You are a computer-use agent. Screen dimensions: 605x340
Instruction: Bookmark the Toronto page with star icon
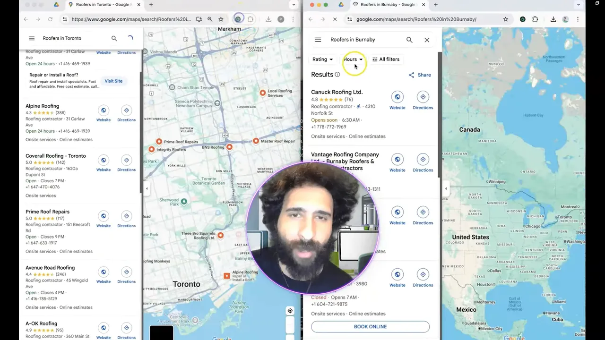pyautogui.click(x=221, y=19)
